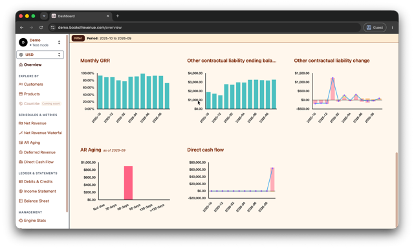
Task: Open Balance Sheet link
Action: coord(36,201)
